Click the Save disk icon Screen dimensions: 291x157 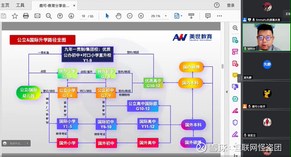pos(4,16)
